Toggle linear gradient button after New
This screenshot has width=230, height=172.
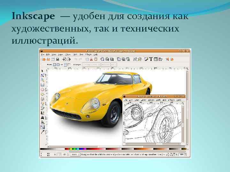tap(55, 64)
